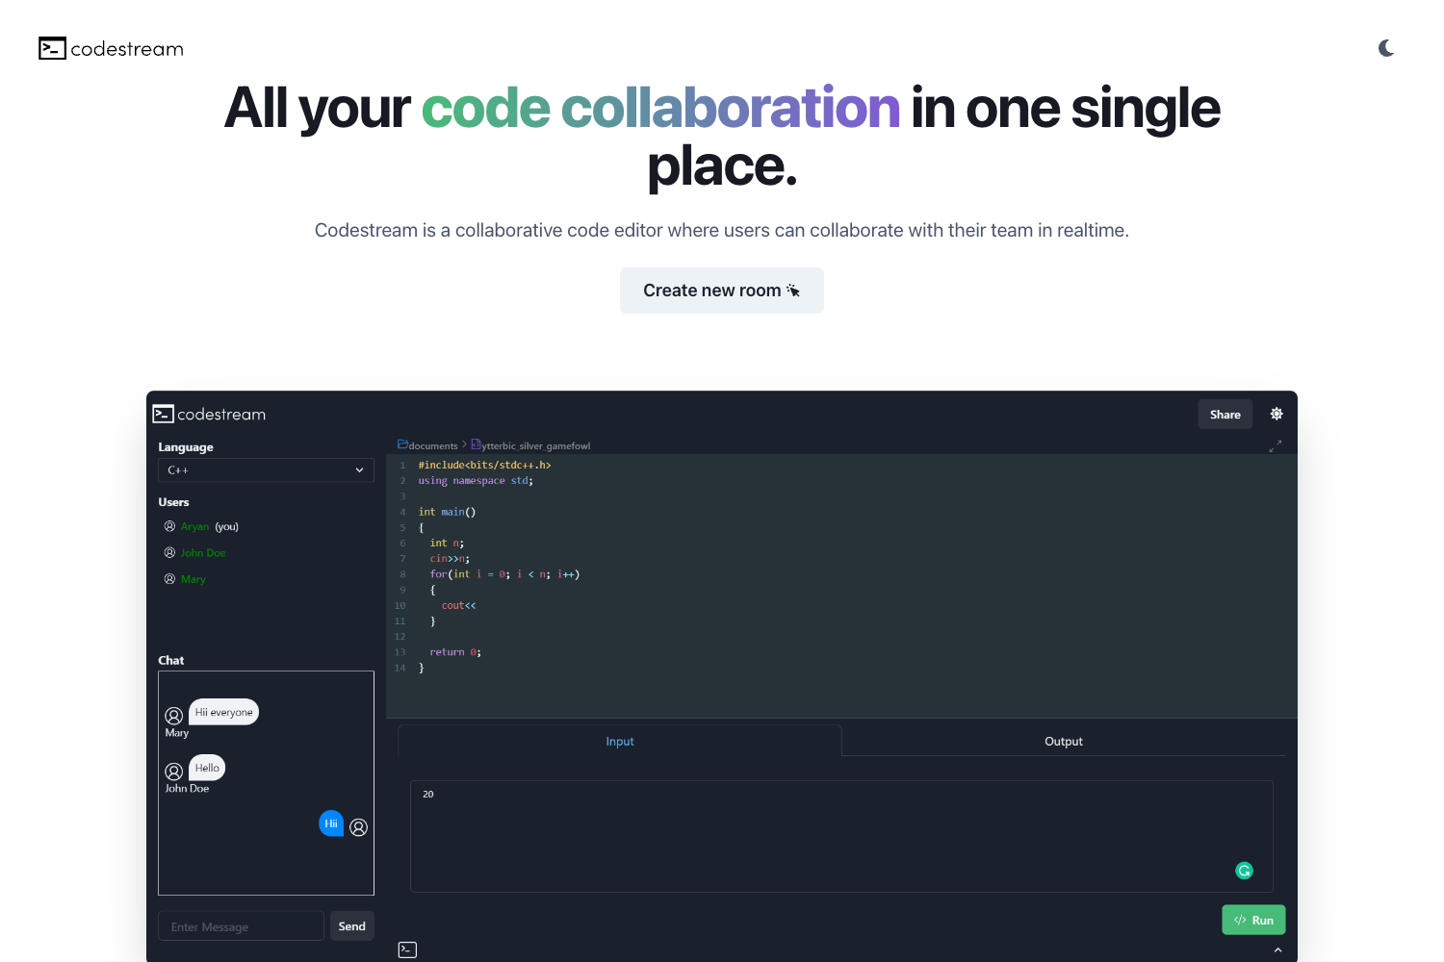Click the documents folder icon in the breadcrumb

coord(403,444)
